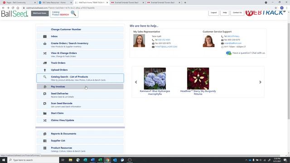The image size is (290, 163).
Task: Click the shuffle icon next to View & Change Orders
Action: click(45, 53)
